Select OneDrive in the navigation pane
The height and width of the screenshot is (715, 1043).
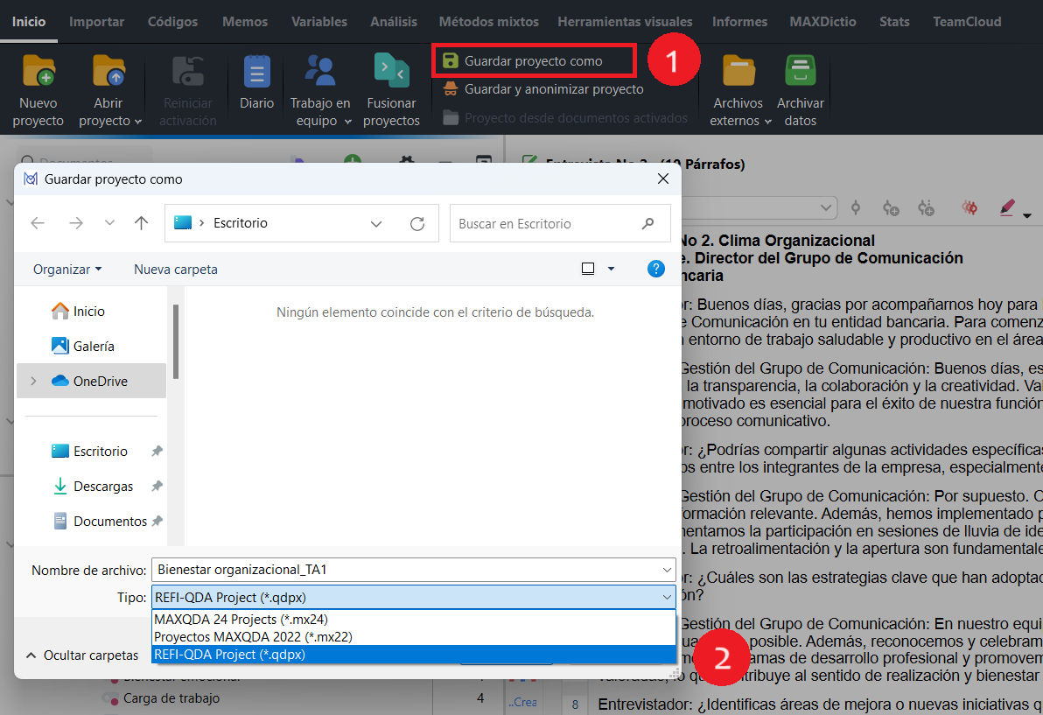(90, 381)
